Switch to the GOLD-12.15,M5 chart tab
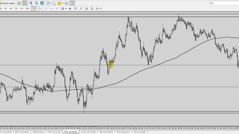The width and height of the screenshot is (239, 134). [x=89, y=132]
